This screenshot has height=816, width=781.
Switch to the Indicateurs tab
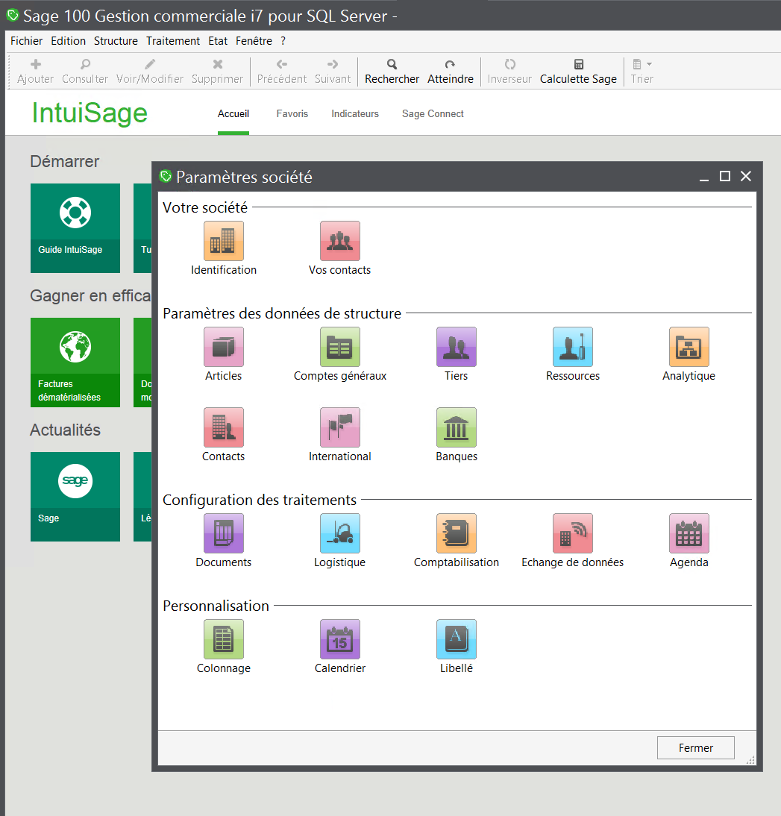pos(355,113)
